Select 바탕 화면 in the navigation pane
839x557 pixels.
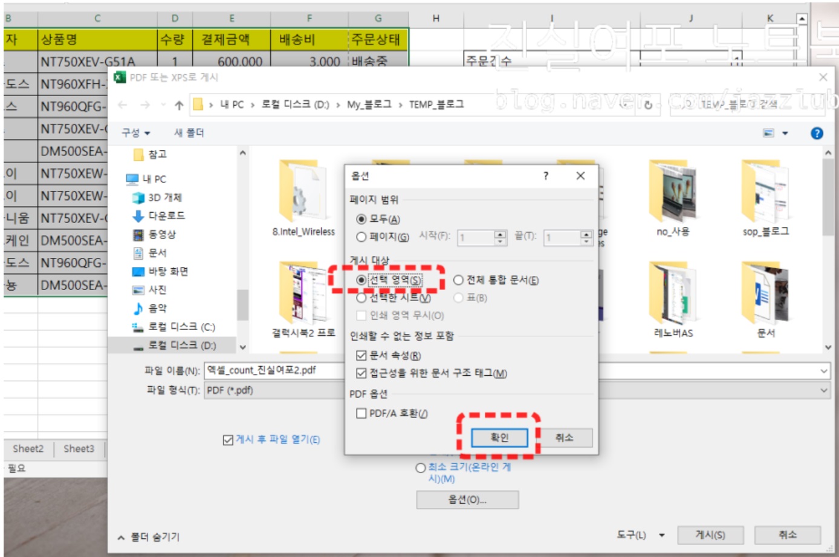pos(160,271)
